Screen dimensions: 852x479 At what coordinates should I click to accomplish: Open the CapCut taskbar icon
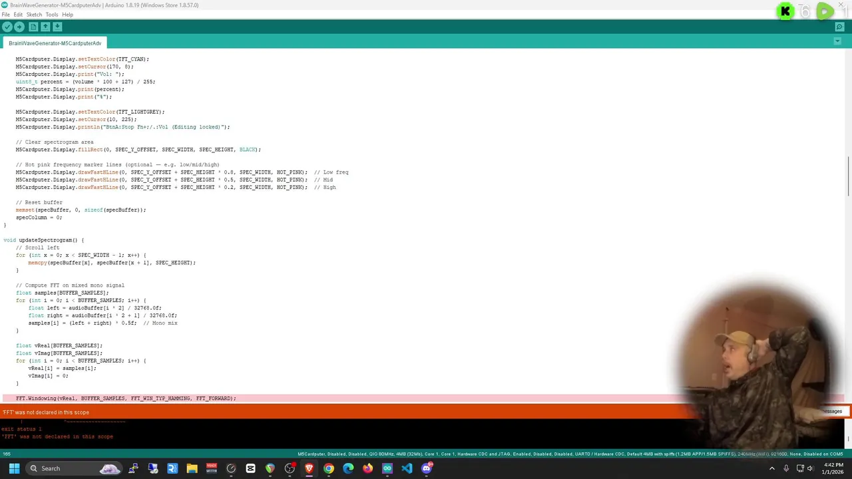point(250,468)
